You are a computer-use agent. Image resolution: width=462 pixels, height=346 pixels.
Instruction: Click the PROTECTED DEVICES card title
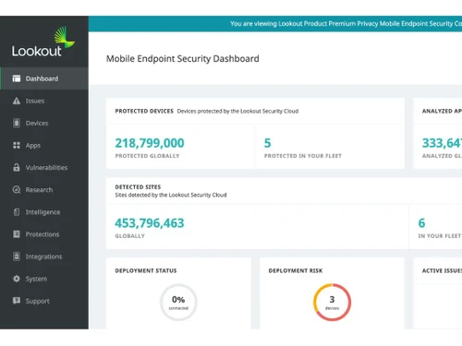click(x=144, y=111)
